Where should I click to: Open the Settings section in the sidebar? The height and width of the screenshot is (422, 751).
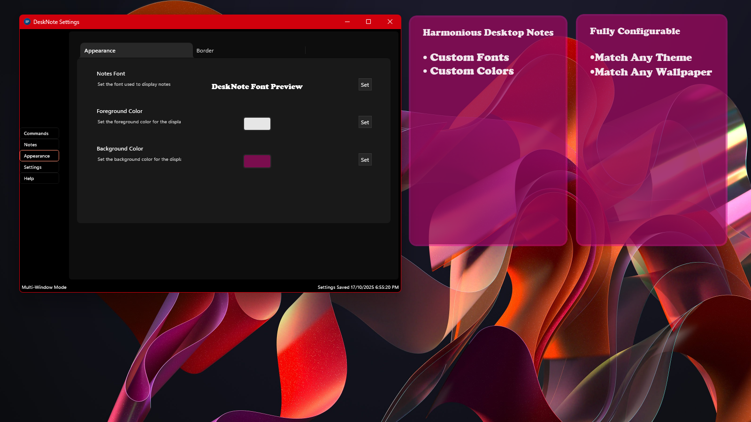(x=39, y=167)
